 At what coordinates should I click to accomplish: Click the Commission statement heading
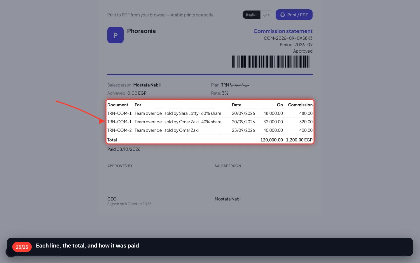(283, 31)
